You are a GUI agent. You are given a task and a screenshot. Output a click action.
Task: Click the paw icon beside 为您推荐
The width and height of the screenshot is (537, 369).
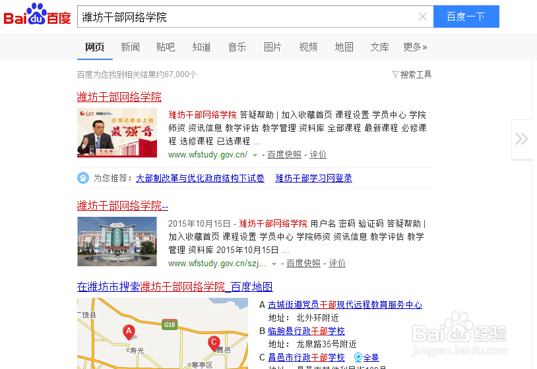point(83,178)
